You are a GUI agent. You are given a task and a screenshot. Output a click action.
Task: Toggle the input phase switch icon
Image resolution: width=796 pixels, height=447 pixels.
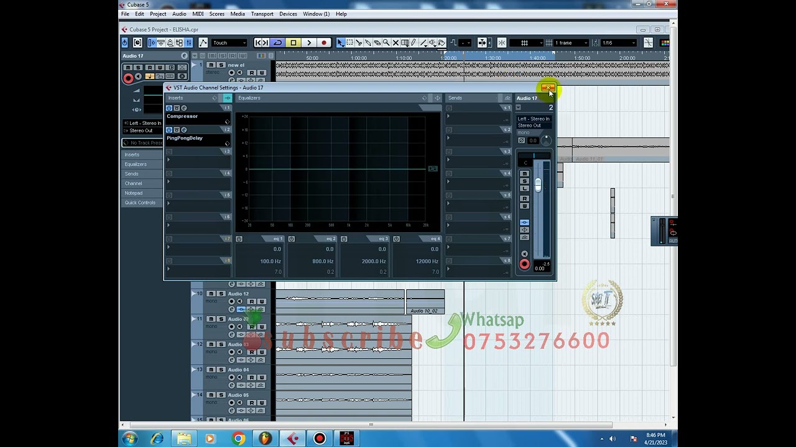click(521, 140)
